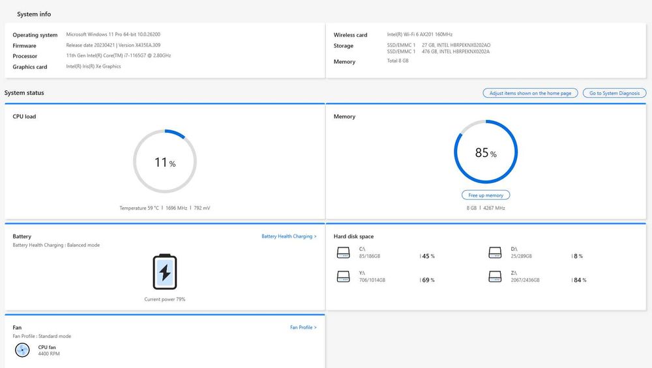Click the C:\ 45 % usage value
Screen dimensions: 652x368
coord(428,256)
